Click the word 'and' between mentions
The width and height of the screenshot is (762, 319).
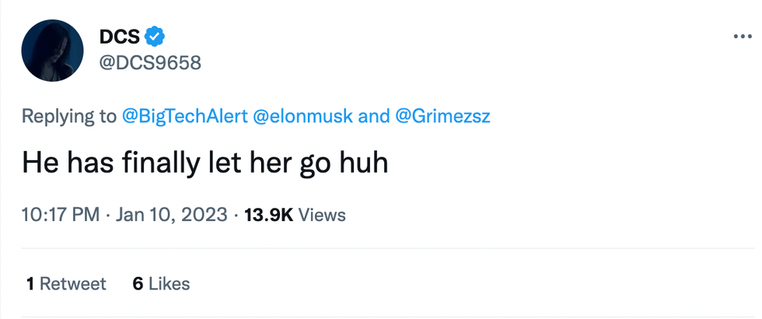[x=374, y=116]
